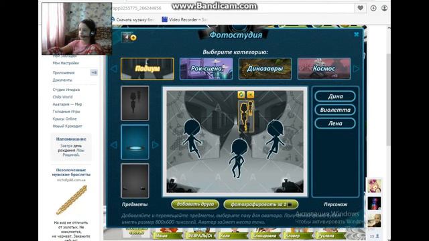
Task: Close the Фотостудия dialog with the X
Action: [x=356, y=34]
